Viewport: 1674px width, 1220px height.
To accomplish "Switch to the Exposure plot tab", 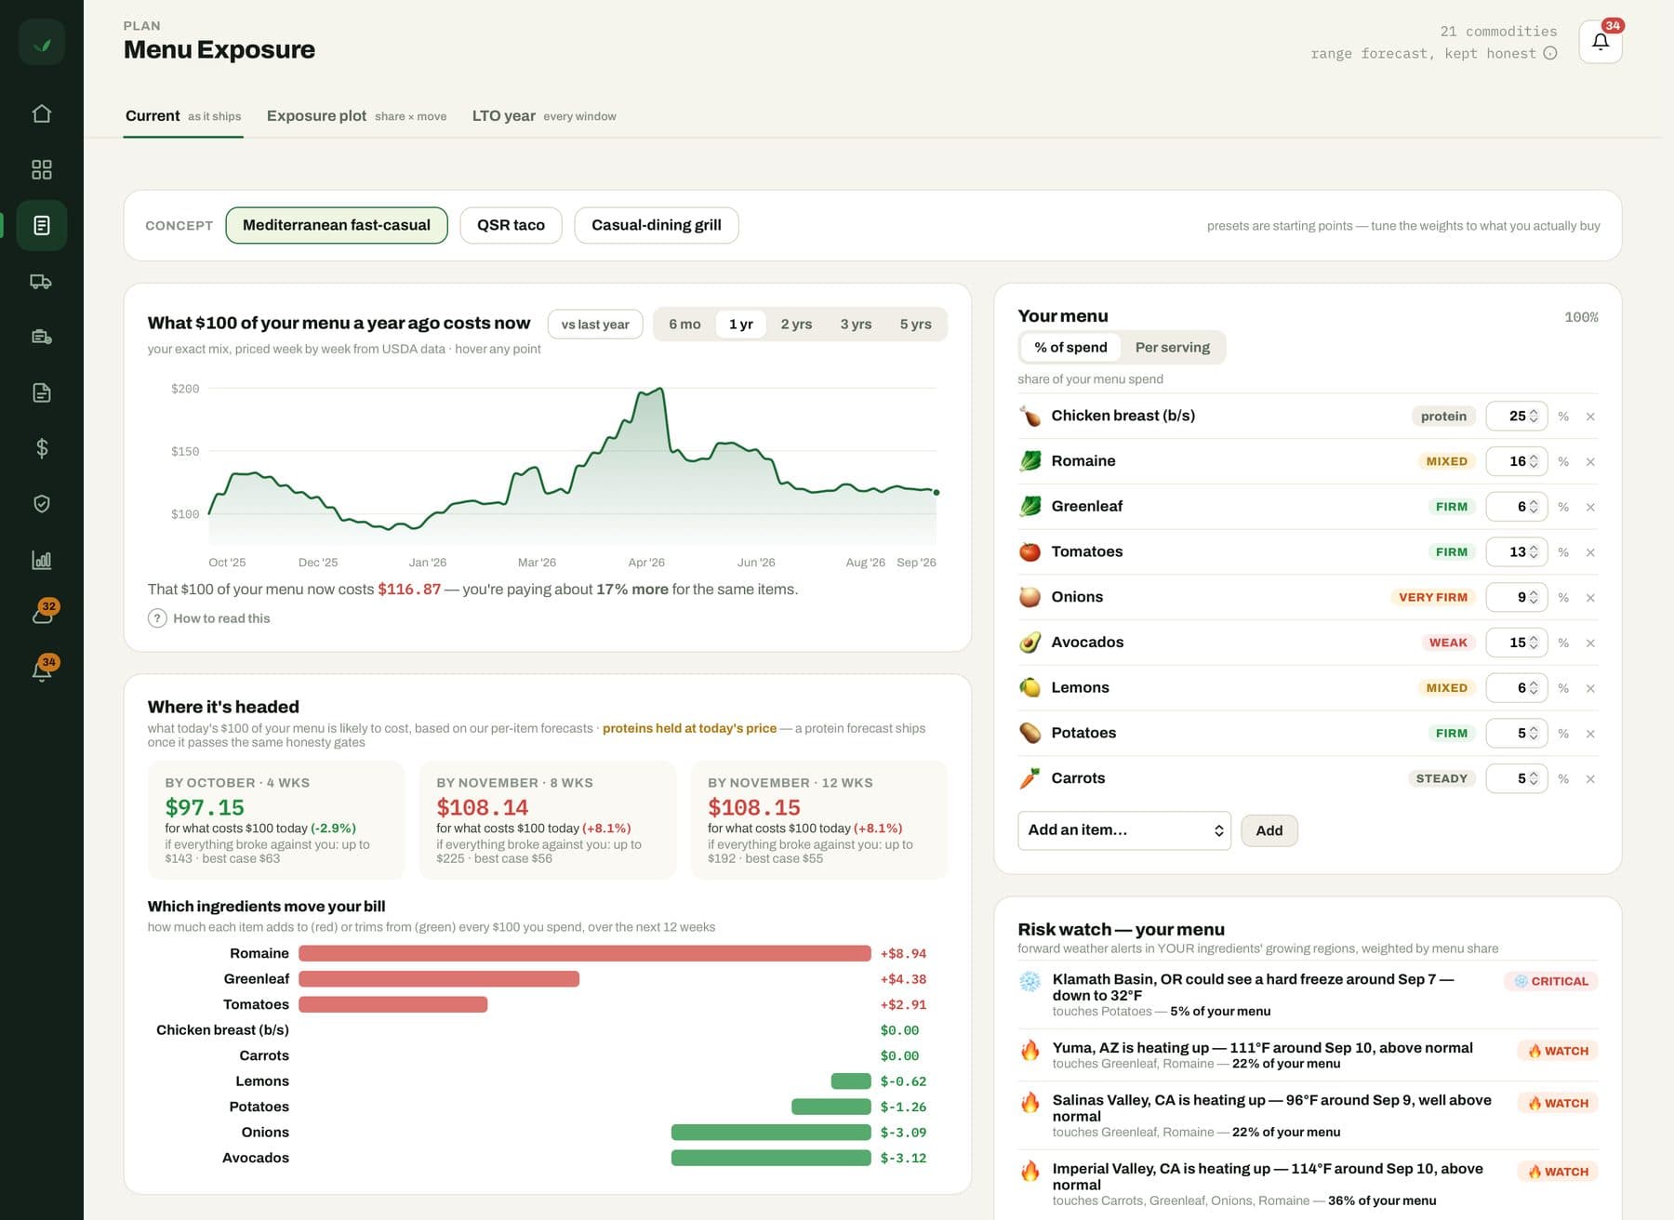I will click(x=356, y=116).
